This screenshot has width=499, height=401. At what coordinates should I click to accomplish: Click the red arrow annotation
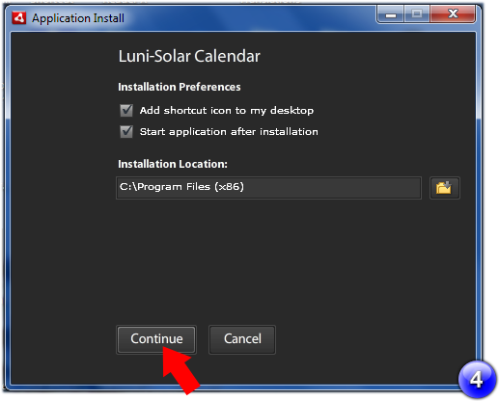180,369
